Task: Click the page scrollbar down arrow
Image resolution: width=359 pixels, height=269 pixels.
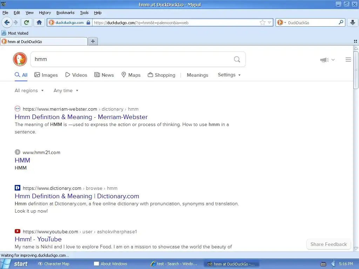Action: 355,248
